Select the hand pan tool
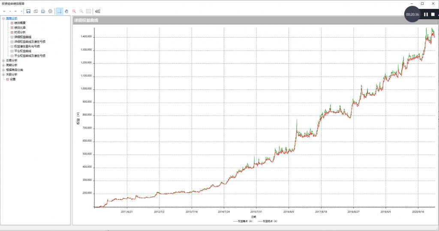The image size is (439, 231). point(66,11)
